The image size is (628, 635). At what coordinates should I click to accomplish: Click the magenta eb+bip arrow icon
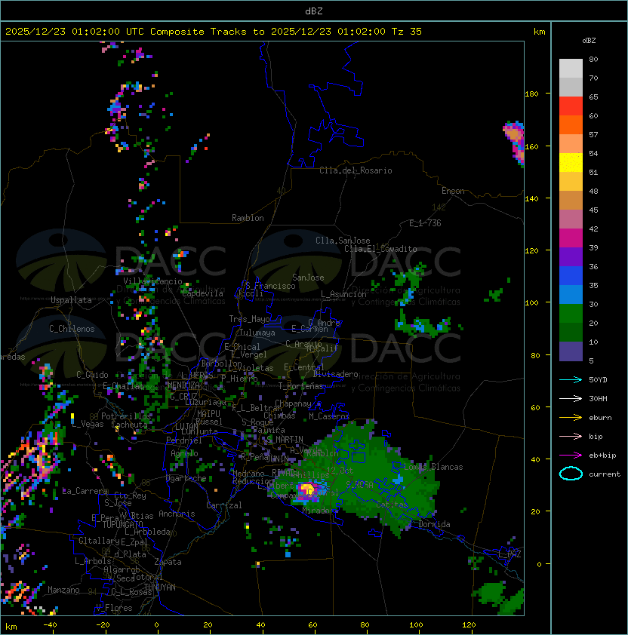571,456
